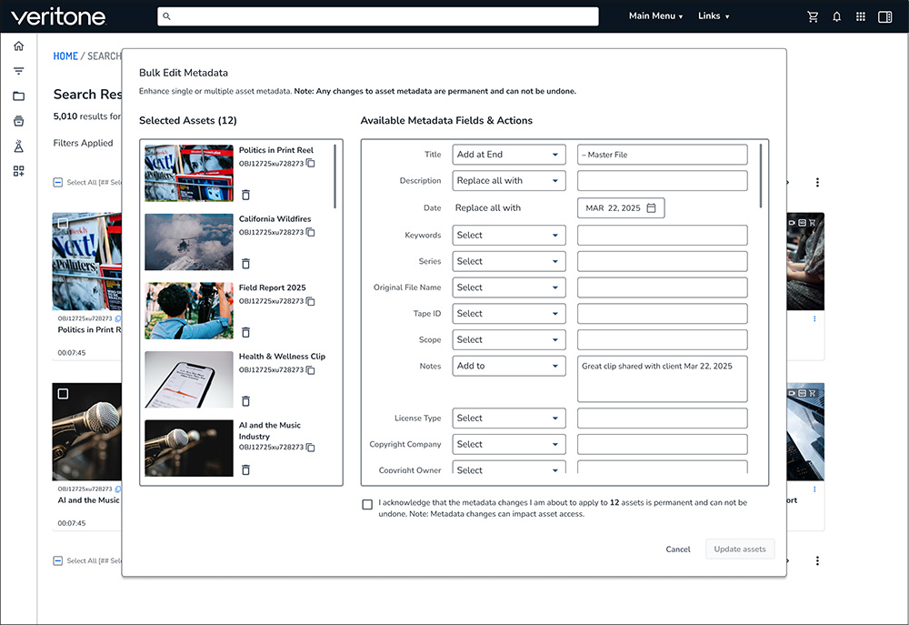
Task: Open the notifications bell
Action: [836, 16]
